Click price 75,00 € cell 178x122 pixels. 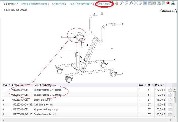(161, 109)
